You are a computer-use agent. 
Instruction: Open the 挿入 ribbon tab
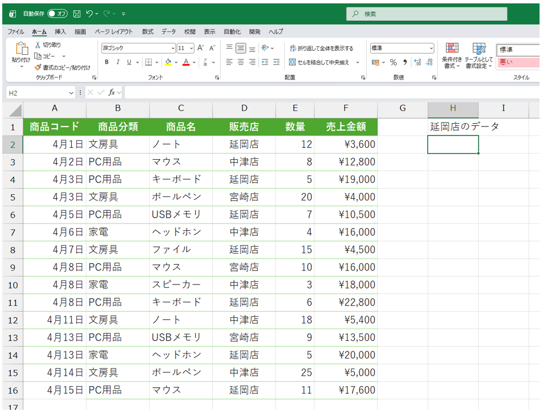60,32
